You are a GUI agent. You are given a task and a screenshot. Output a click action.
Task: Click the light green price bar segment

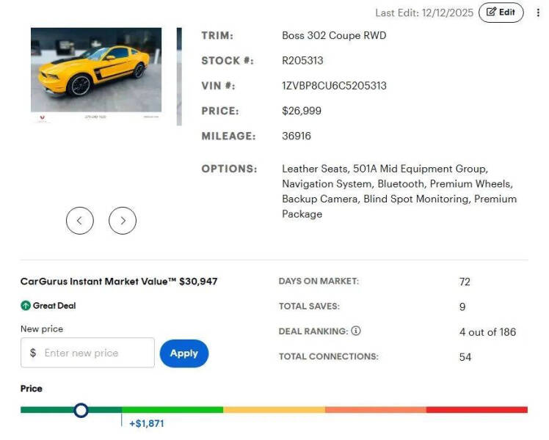[x=172, y=409]
